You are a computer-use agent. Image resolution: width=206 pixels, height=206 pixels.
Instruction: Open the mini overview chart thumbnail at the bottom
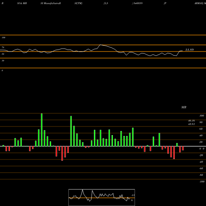pos(102,197)
